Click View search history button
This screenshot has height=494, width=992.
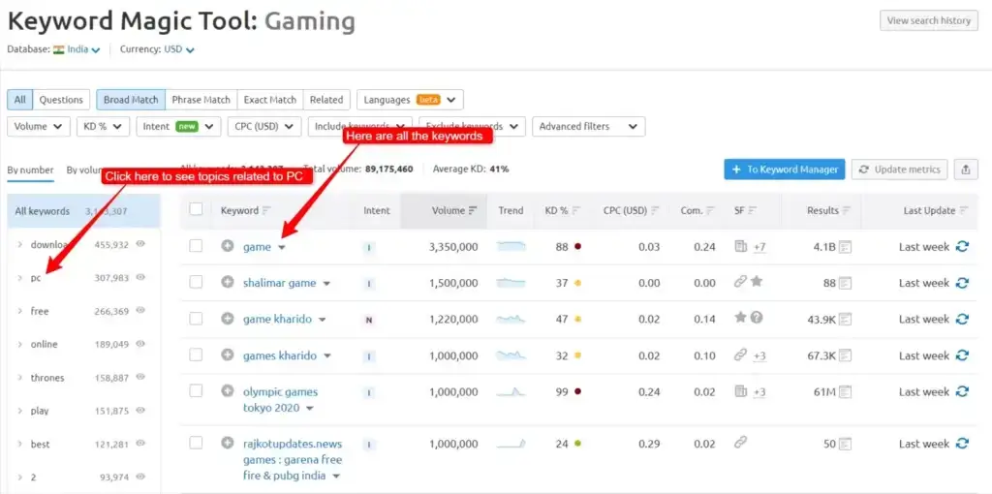coord(928,21)
